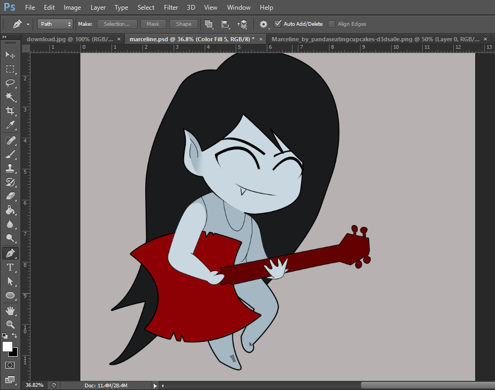495x390 pixels.
Task: Open the Filter menu
Action: 171,7
